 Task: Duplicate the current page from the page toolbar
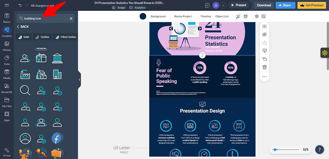[264, 59]
